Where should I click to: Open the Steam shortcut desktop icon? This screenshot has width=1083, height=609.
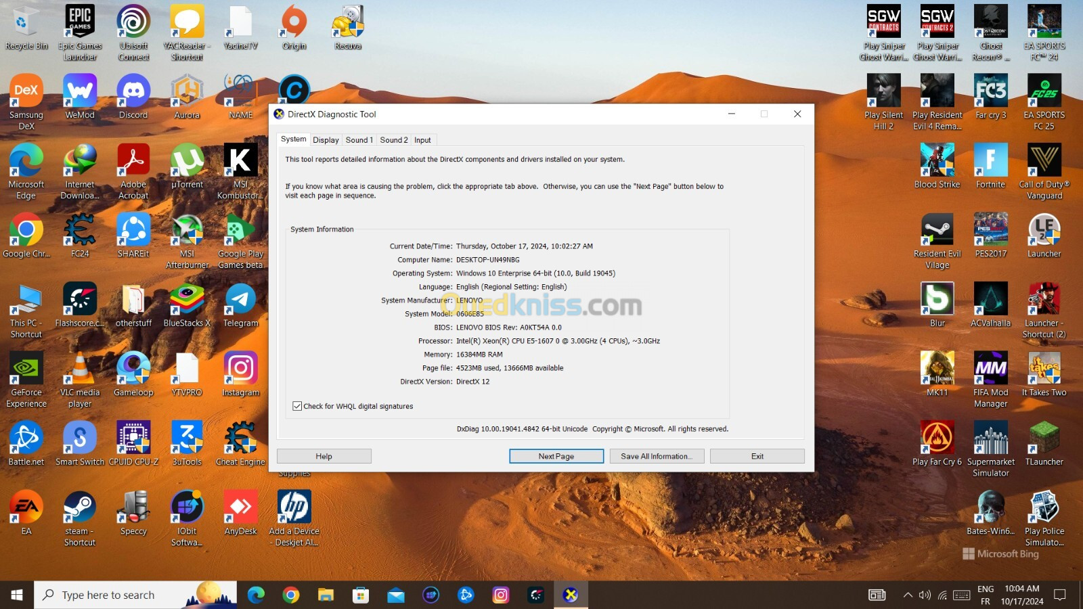click(x=80, y=518)
